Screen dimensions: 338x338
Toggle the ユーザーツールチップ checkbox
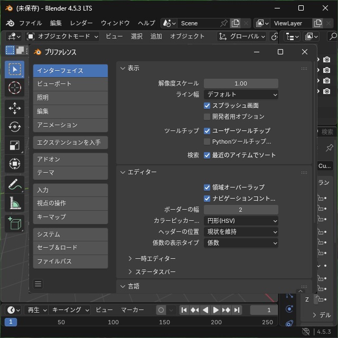coord(207,130)
